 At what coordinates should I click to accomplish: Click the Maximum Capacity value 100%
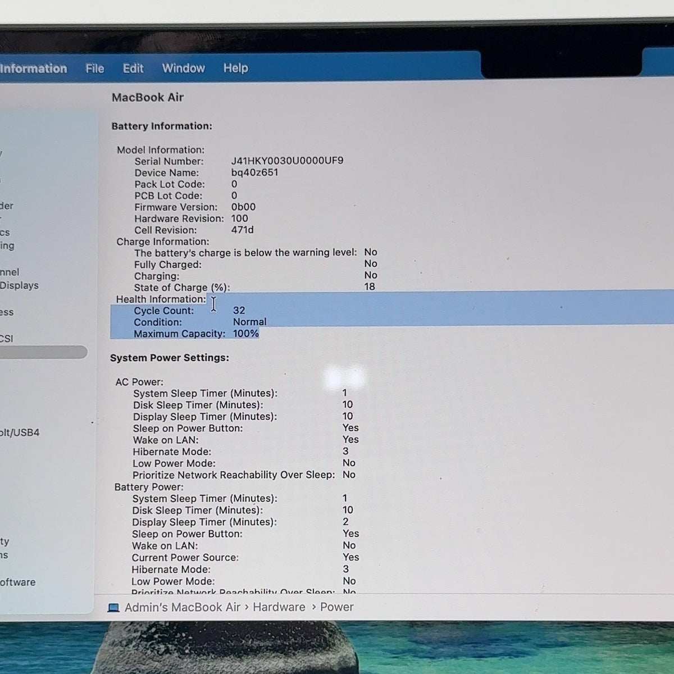coord(245,334)
